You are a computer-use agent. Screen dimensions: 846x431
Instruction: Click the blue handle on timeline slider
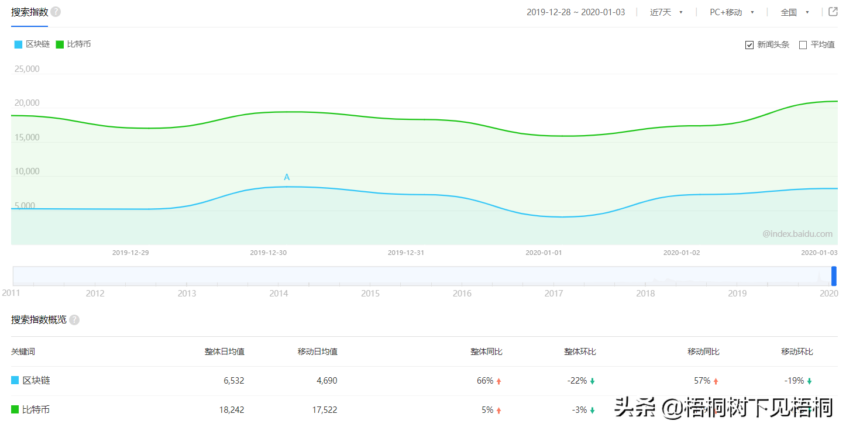(x=834, y=276)
